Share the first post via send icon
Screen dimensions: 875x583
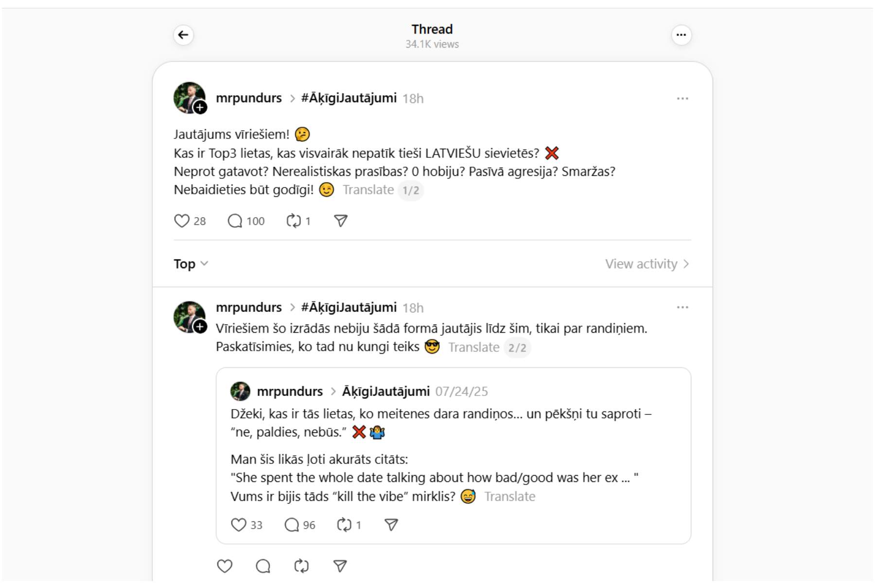pos(341,221)
